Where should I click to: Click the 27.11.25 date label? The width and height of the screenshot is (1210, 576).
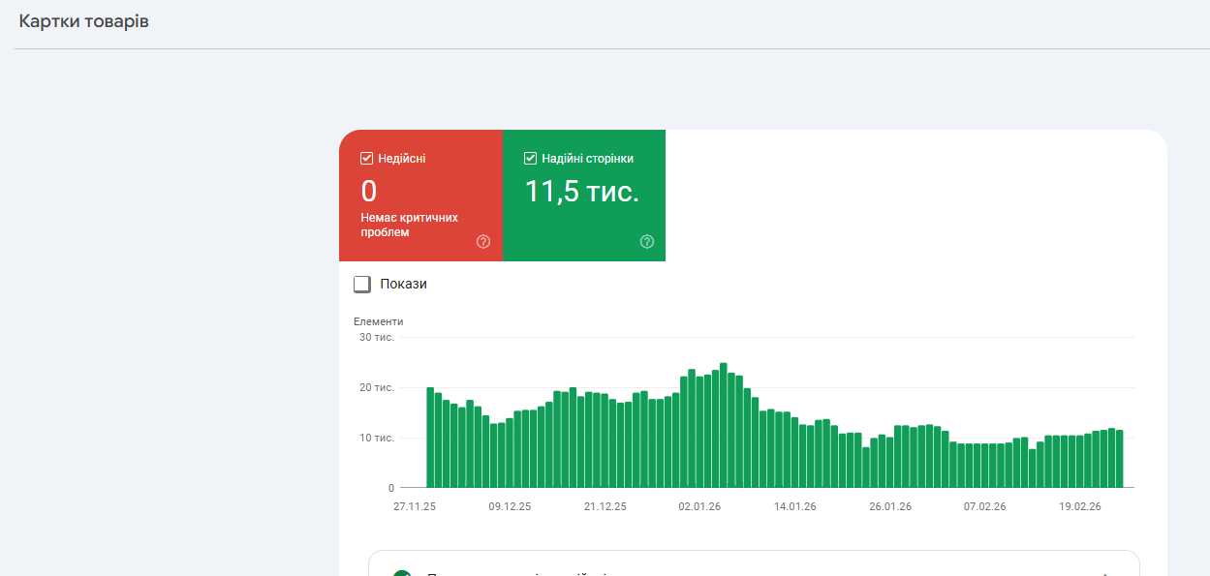click(x=415, y=506)
